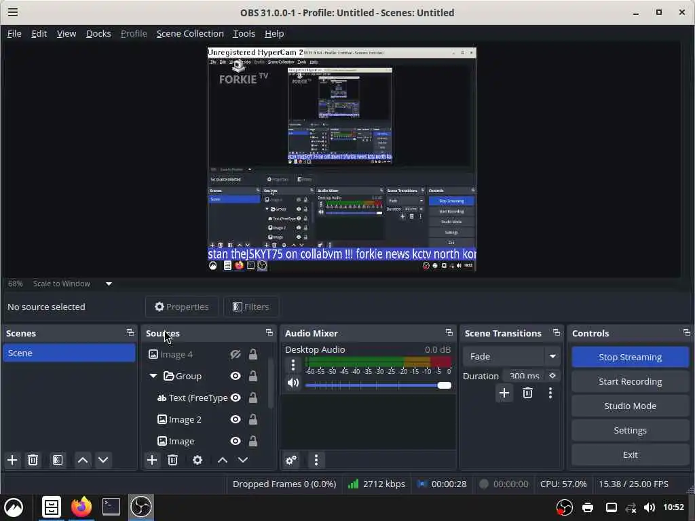The image size is (695, 521).
Task: Open Firefox from the taskbar
Action: pos(81,507)
